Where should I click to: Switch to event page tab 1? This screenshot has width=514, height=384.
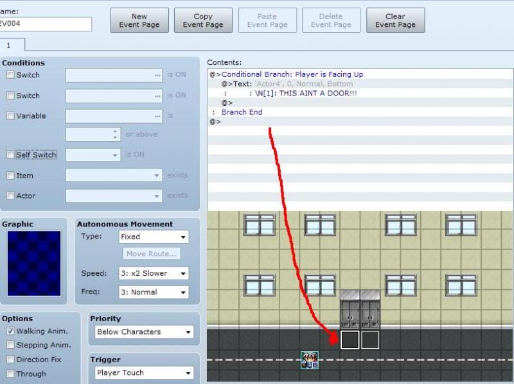(9, 46)
